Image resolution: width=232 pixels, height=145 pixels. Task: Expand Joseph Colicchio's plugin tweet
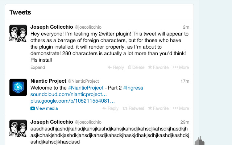point(38,67)
